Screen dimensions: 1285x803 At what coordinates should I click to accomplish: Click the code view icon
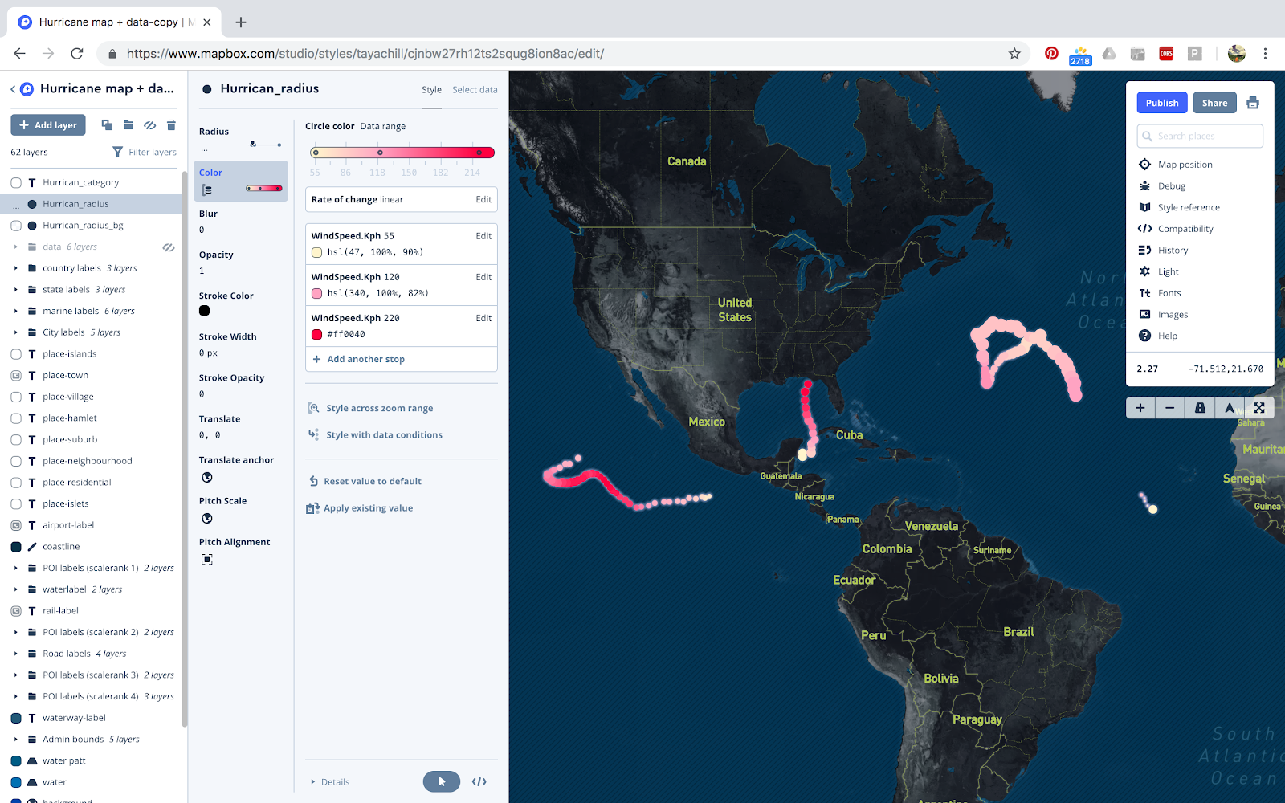(x=479, y=781)
